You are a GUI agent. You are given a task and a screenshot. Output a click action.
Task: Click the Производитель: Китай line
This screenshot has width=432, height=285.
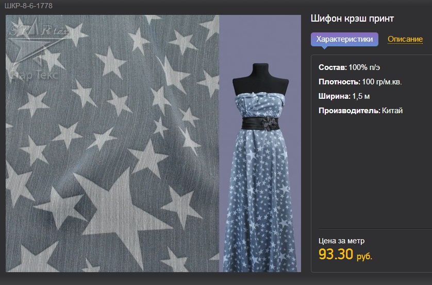[x=361, y=111]
